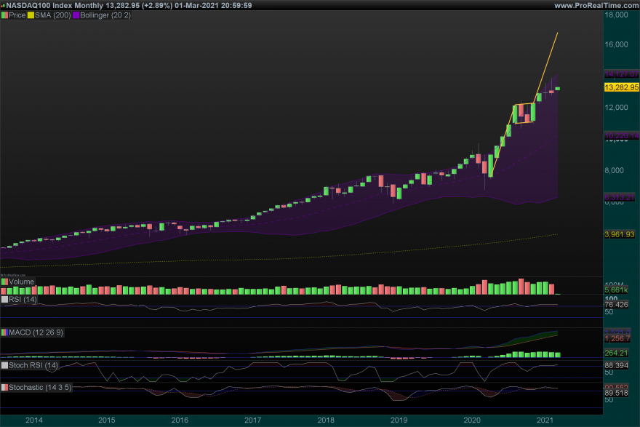Click the 16,000 price axis label
Screen dimensions: 640x427
(x=616, y=44)
